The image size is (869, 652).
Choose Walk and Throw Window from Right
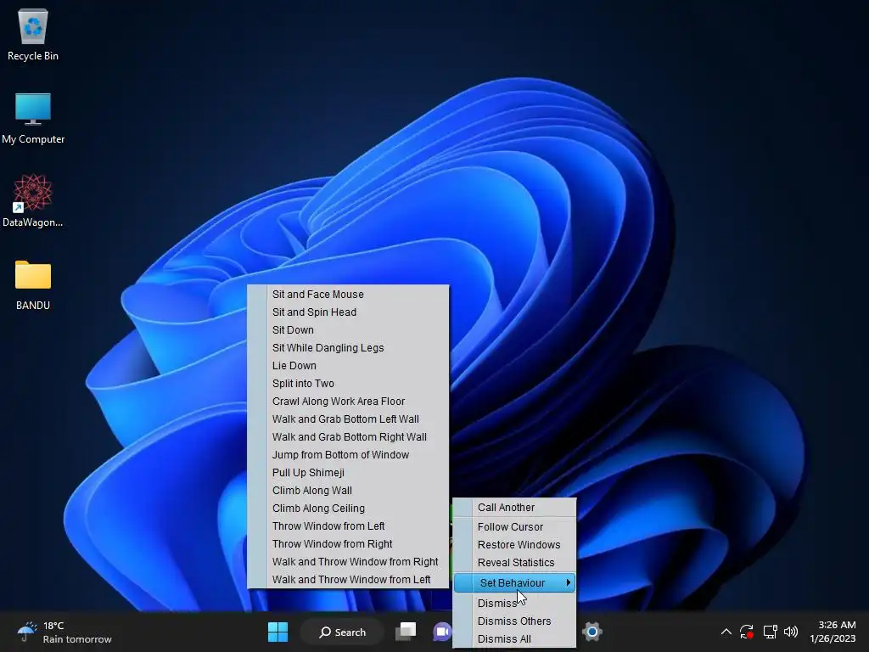(x=348, y=562)
